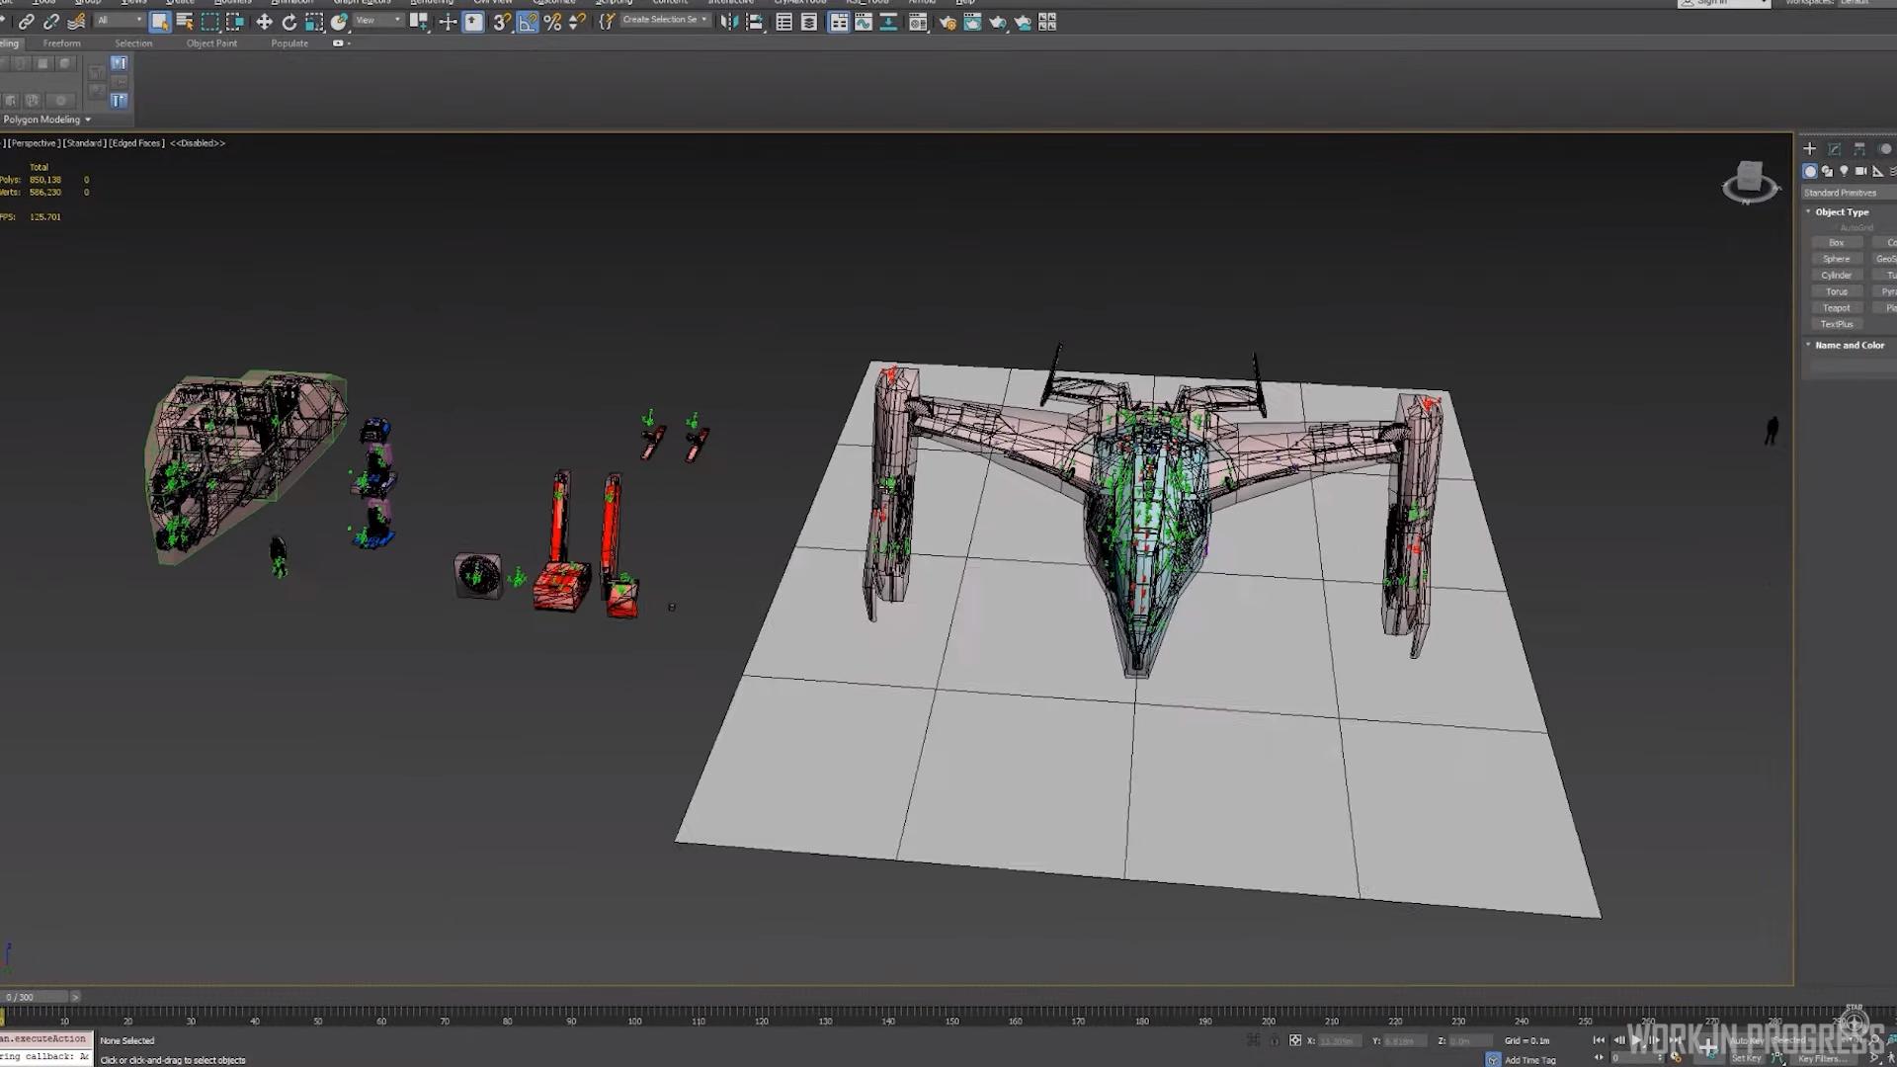Select the Move tool in toolbar
1897x1067 pixels.
264,22
